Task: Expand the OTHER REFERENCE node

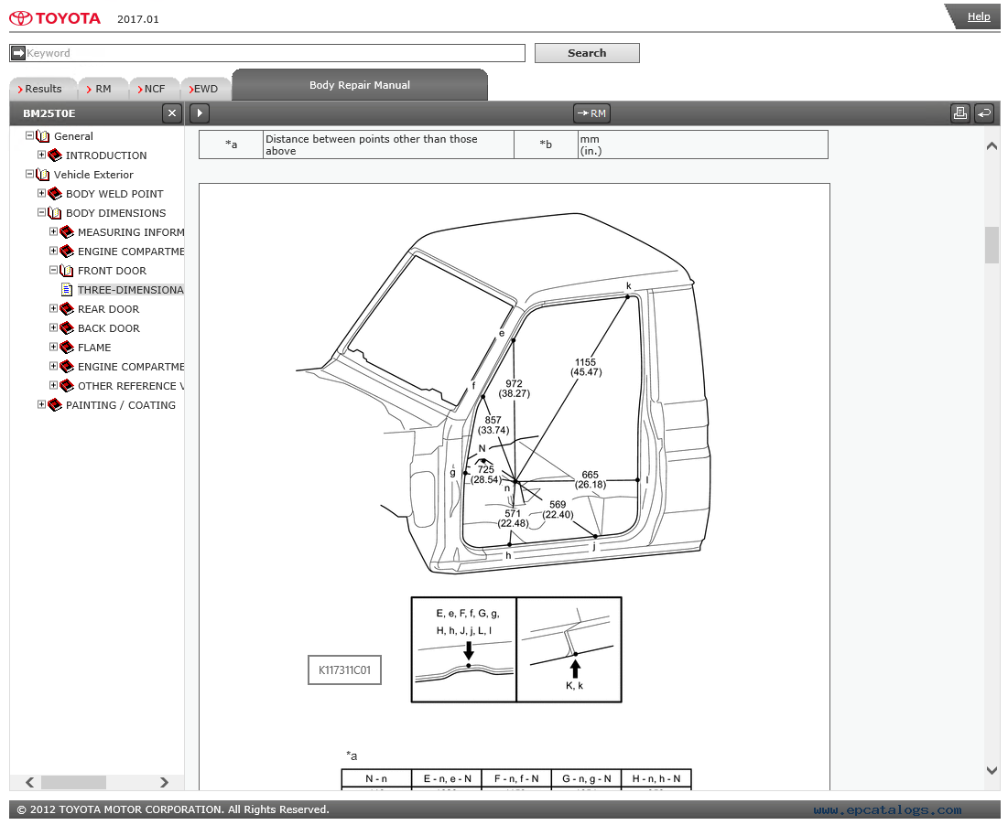Action: tap(53, 386)
